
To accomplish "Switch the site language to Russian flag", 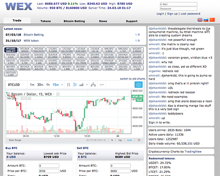I will pos(206,20).
